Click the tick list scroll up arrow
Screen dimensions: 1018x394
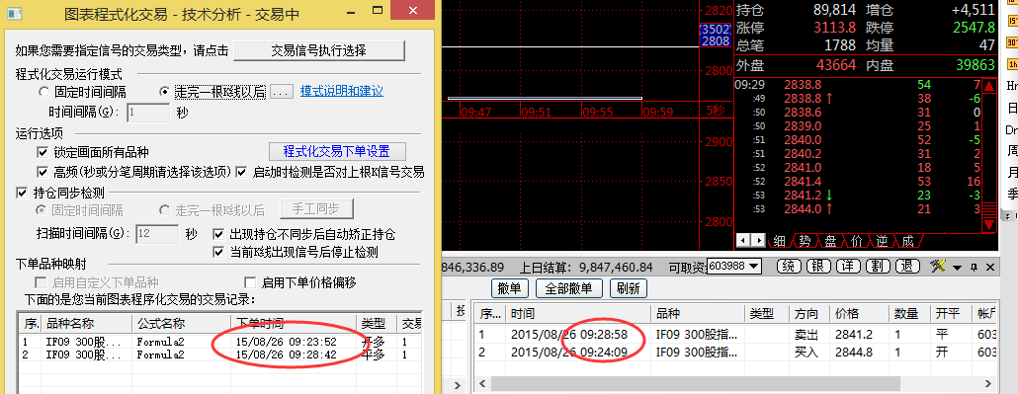pos(989,86)
